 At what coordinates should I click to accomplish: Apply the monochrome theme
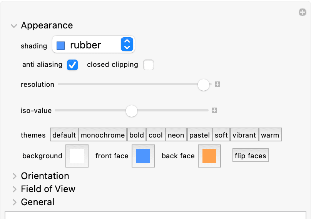[x=103, y=134]
